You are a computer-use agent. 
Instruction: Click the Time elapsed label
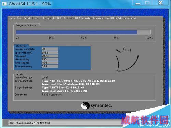(22, 63)
